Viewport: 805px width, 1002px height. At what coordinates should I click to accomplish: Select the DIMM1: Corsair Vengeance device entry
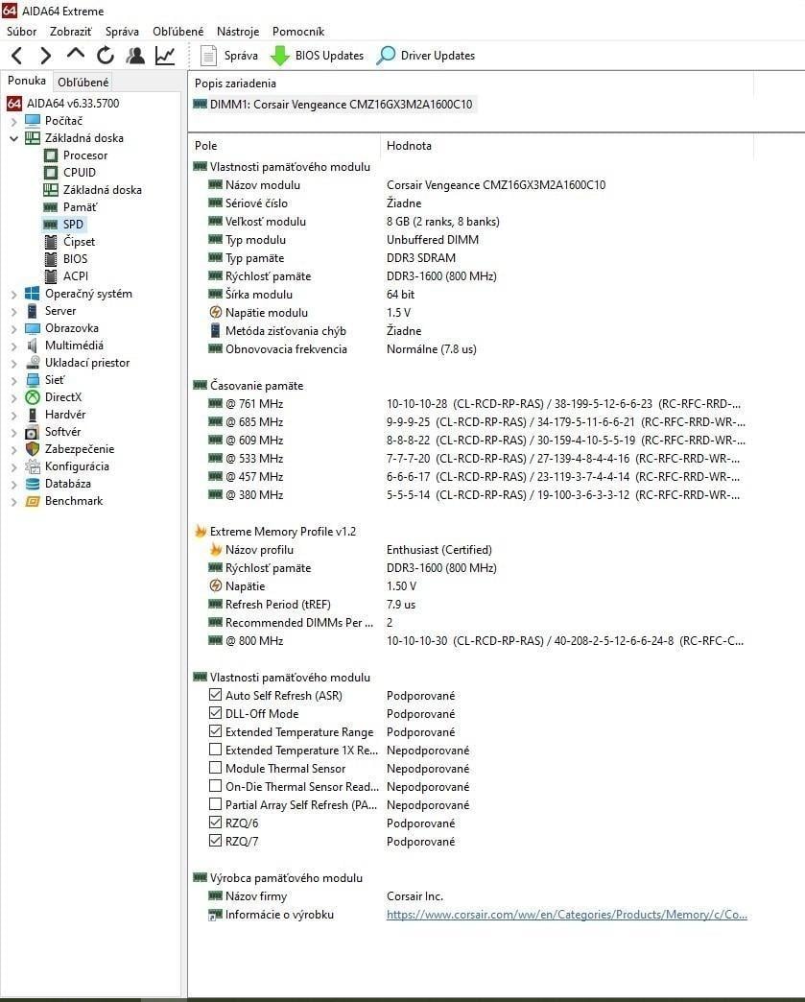pyautogui.click(x=334, y=105)
